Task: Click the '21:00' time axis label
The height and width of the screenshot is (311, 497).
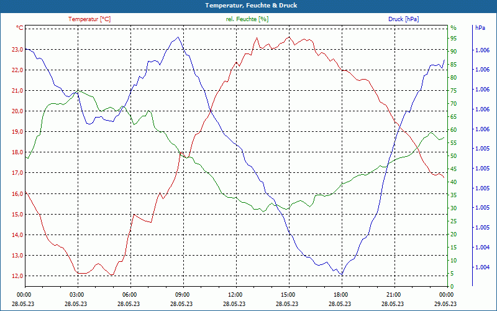Action: [x=393, y=294]
